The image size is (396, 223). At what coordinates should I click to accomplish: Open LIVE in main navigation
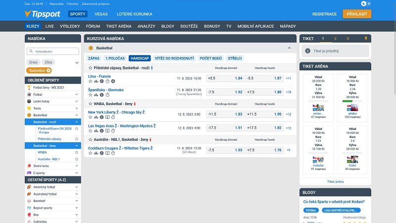[49, 26]
